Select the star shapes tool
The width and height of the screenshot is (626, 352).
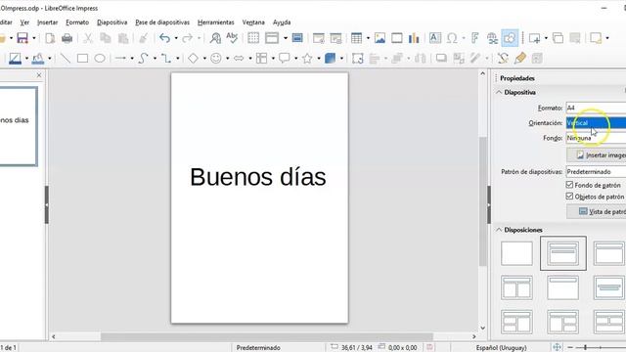pos(307,59)
